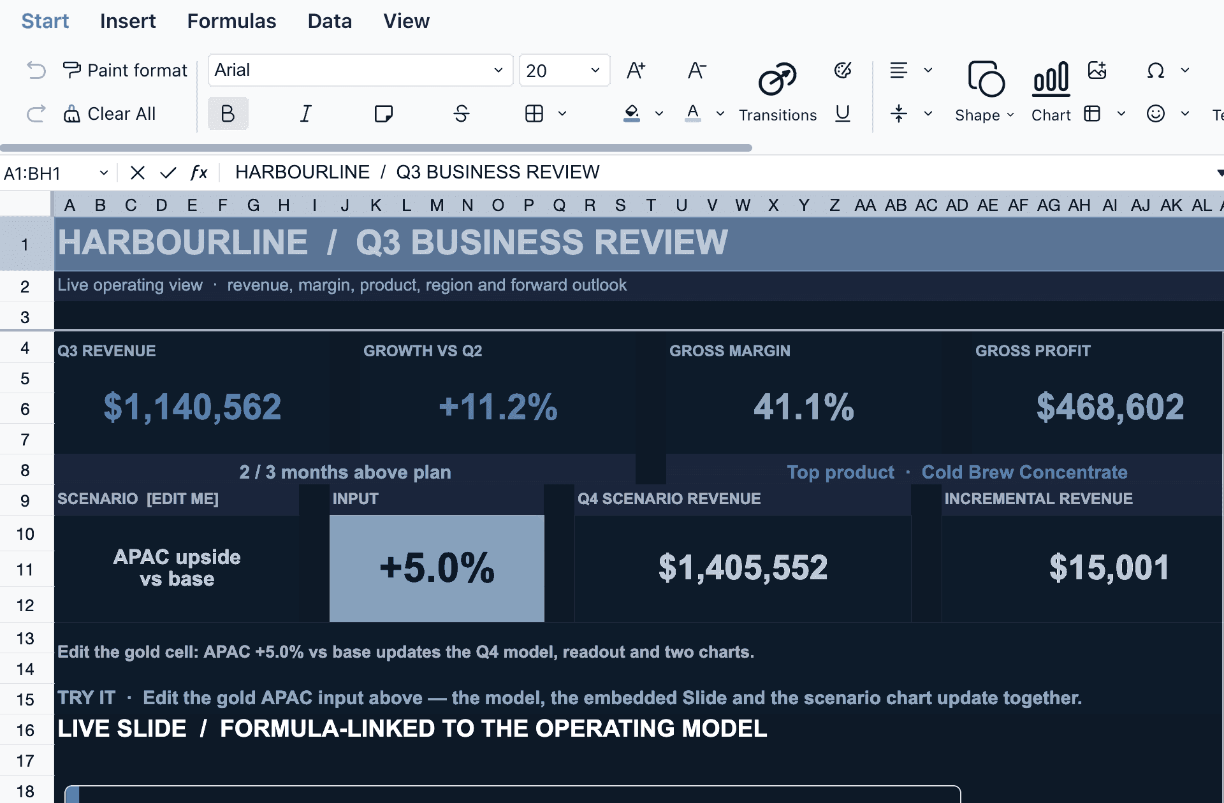Switch to the Data tab
This screenshot has height=803, width=1224.
[330, 21]
